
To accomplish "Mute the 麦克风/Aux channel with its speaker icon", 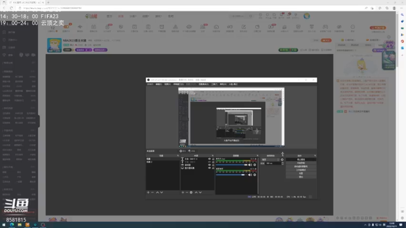I will click(250, 165).
